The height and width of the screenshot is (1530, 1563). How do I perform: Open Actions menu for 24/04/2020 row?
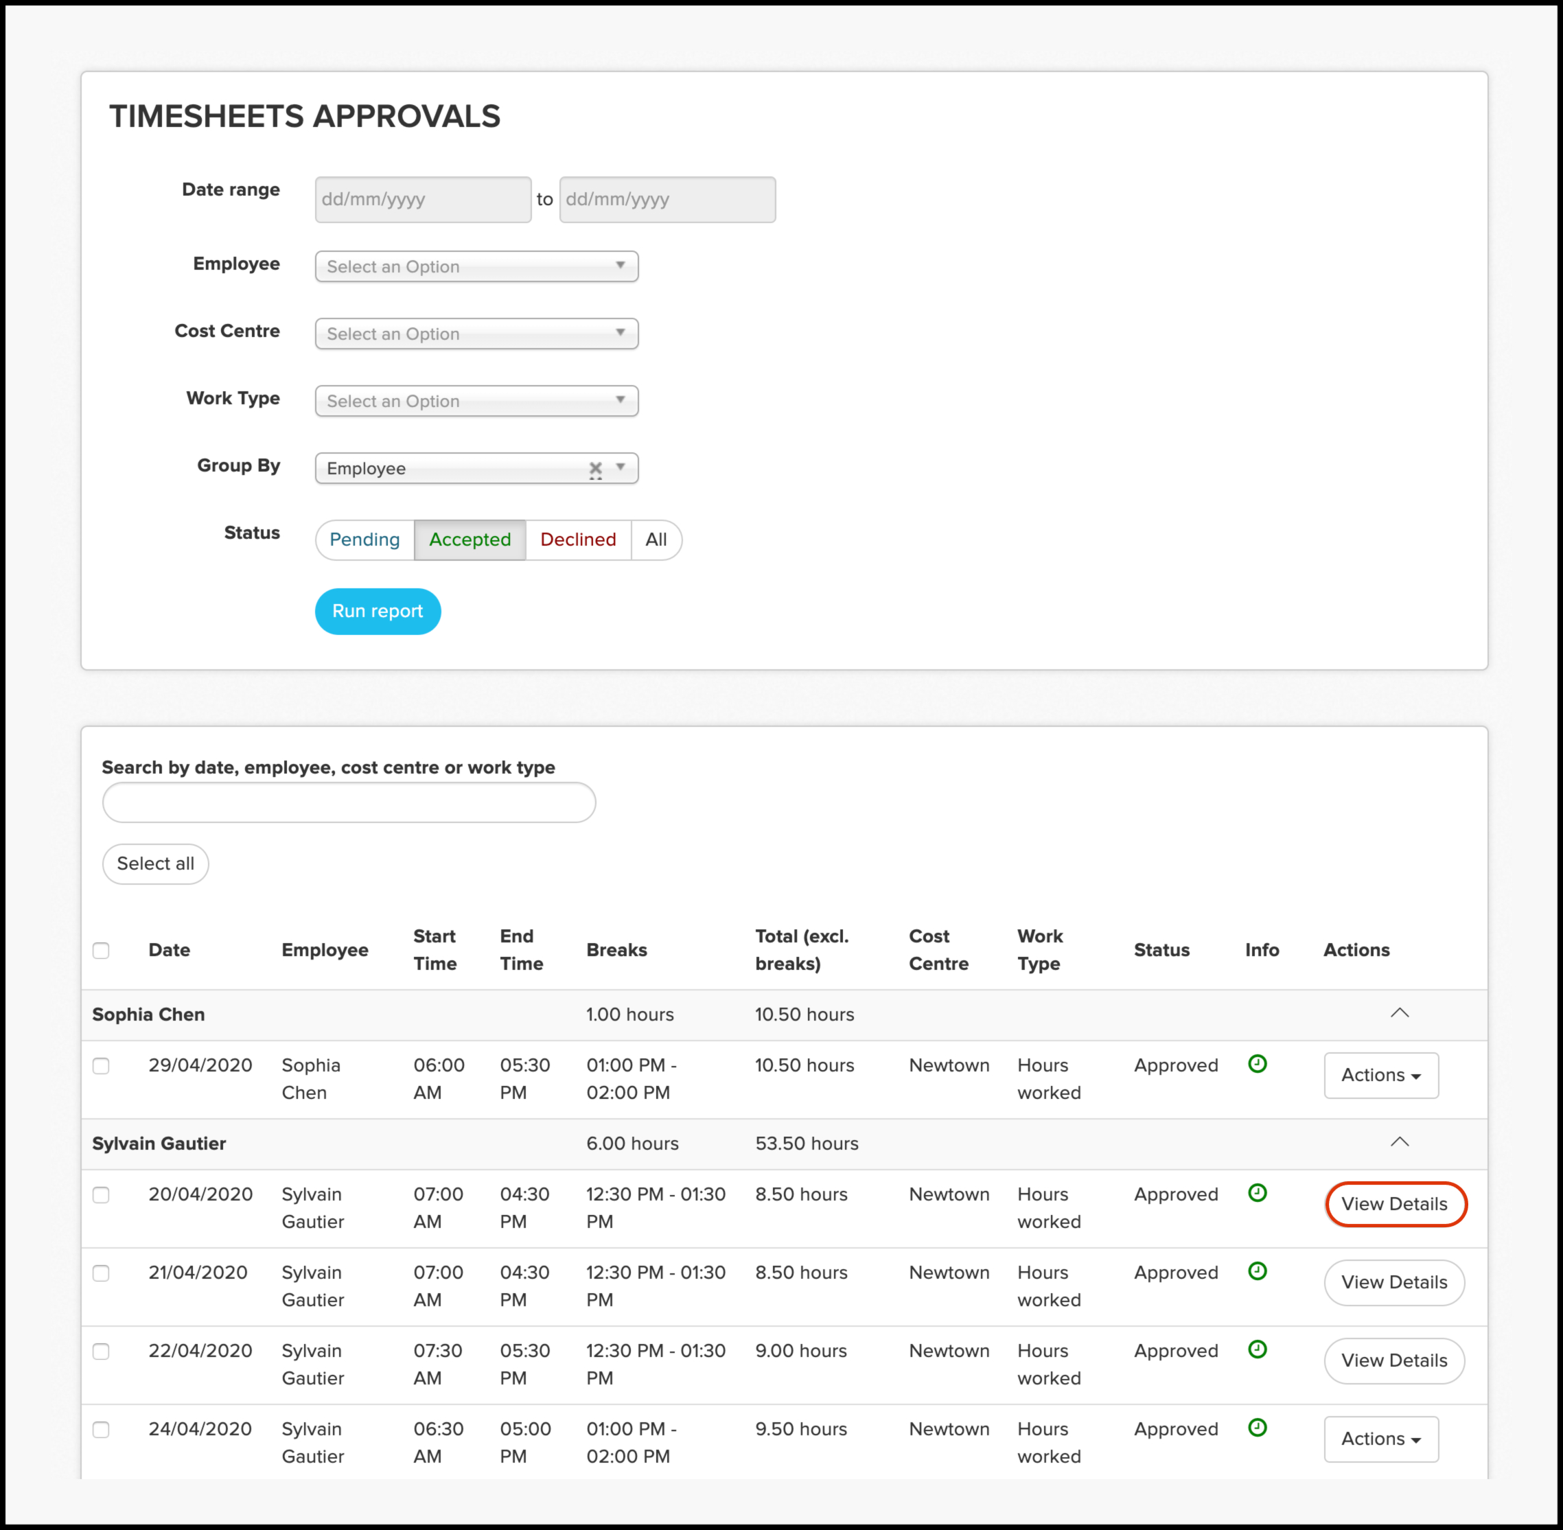1380,1439
